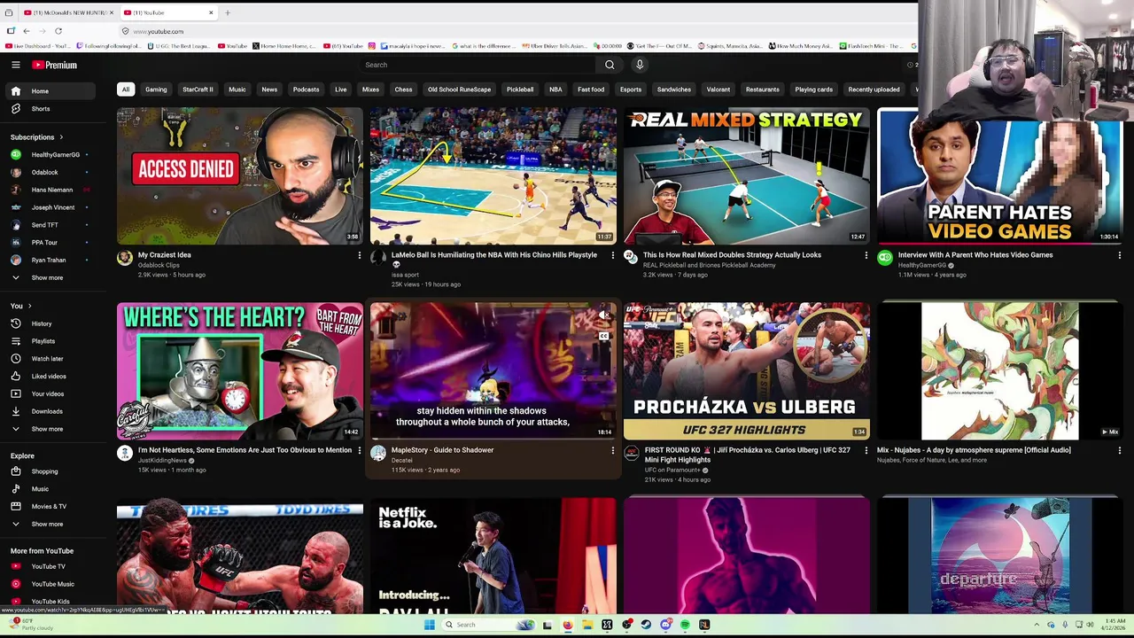Image resolution: width=1134 pixels, height=638 pixels.
Task: Open the You section chevron
Action: coord(29,306)
